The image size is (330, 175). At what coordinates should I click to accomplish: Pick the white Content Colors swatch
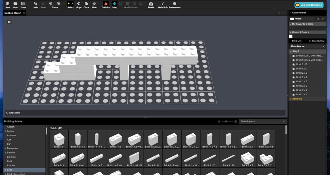tap(291, 37)
